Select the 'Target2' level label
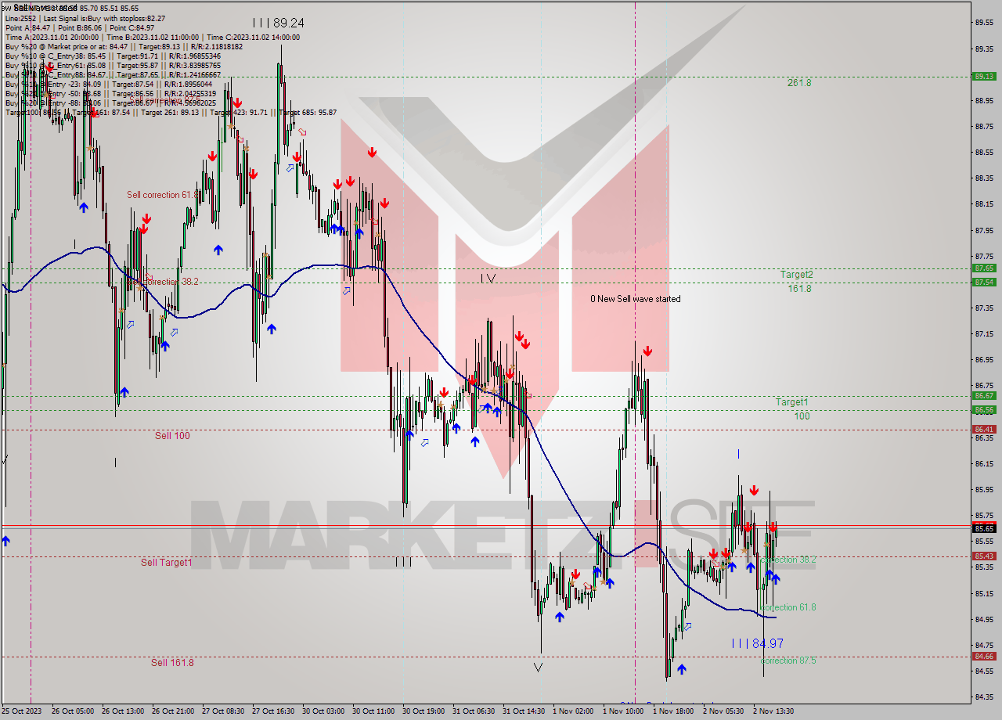Viewport: 1002px width, 720px height. coord(796,275)
